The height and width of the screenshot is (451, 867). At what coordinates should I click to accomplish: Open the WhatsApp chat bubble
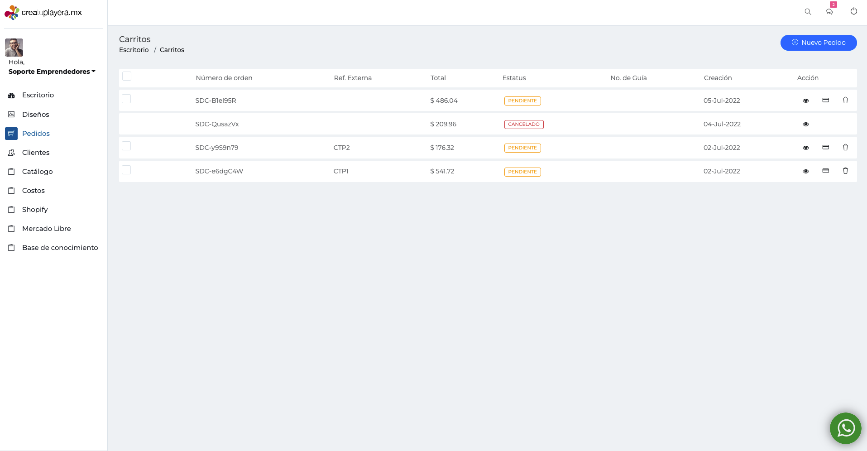[845, 428]
